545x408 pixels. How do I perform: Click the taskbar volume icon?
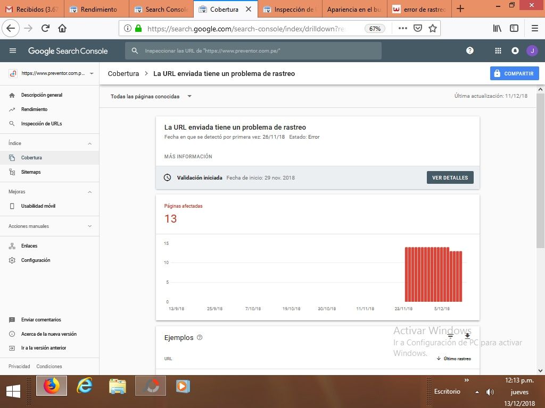click(490, 392)
